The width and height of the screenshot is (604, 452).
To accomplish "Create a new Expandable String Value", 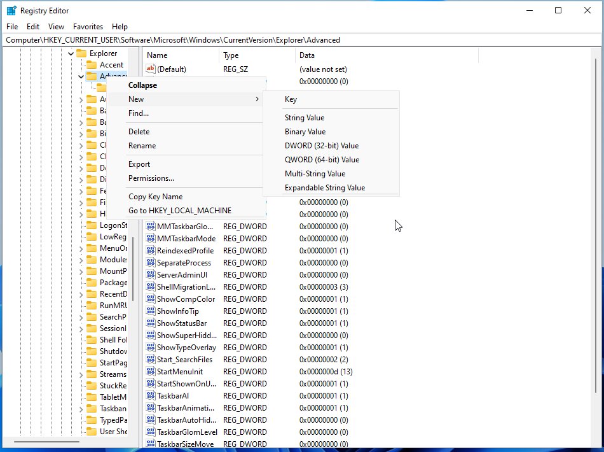I will [331, 187].
